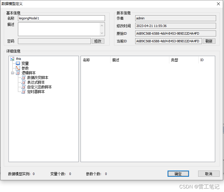Confirm with the 确定 button
The width and height of the screenshot is (224, 192).
(x=178, y=174)
